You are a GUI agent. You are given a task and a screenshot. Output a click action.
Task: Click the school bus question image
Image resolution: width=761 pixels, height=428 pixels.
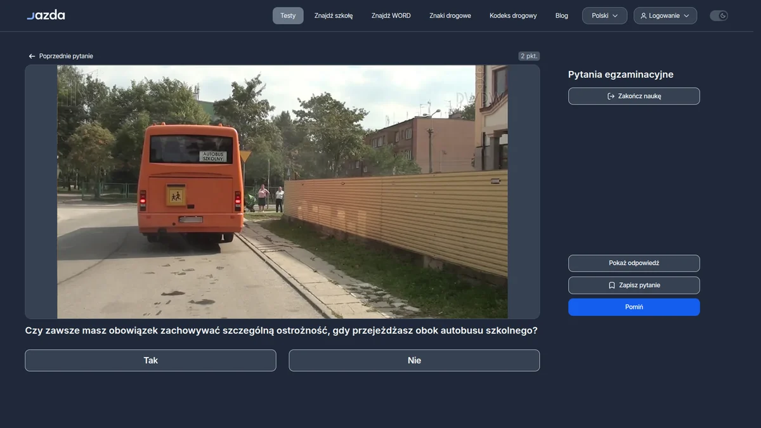click(282, 191)
